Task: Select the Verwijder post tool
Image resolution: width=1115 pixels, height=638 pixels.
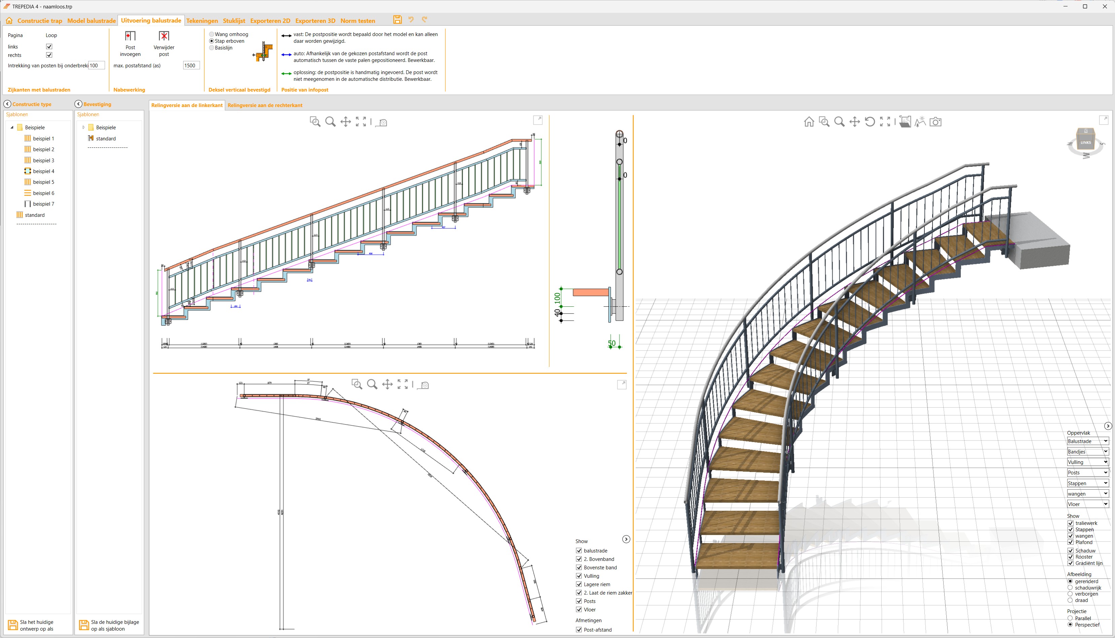Action: (x=163, y=44)
